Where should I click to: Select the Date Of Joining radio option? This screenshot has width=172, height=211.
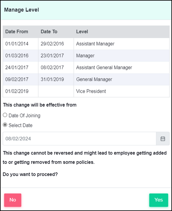point(5,115)
